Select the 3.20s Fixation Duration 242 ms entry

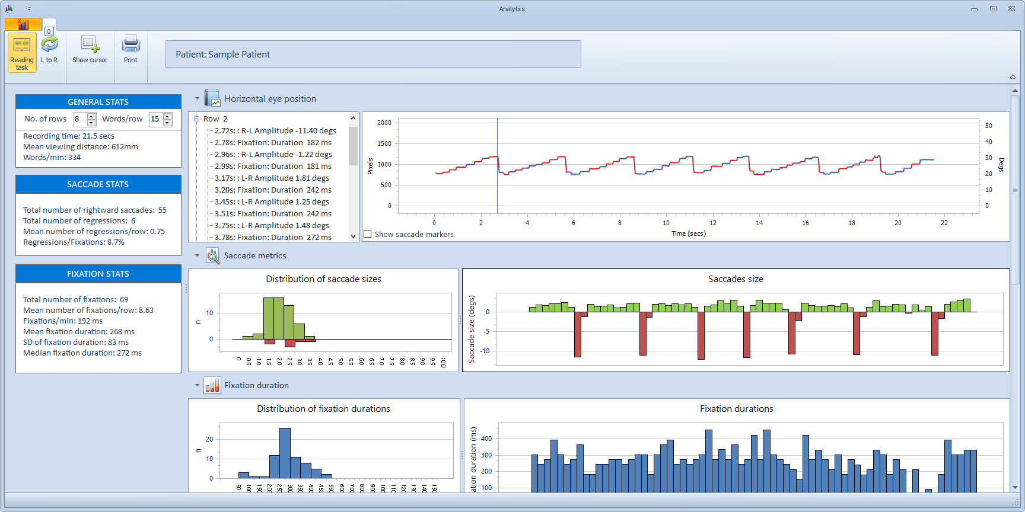[x=272, y=190]
